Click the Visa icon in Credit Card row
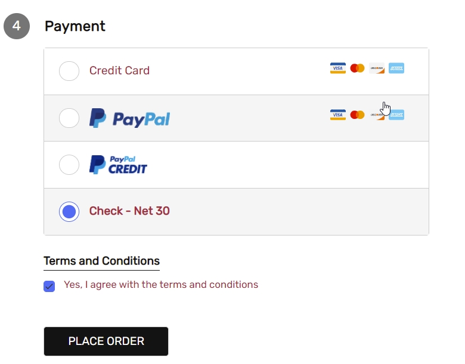The height and width of the screenshot is (364, 465). 338,68
